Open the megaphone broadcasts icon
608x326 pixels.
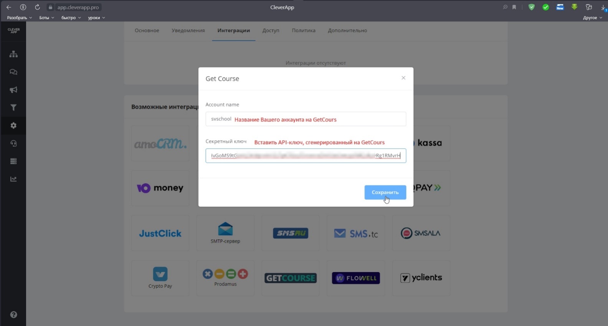click(x=13, y=90)
